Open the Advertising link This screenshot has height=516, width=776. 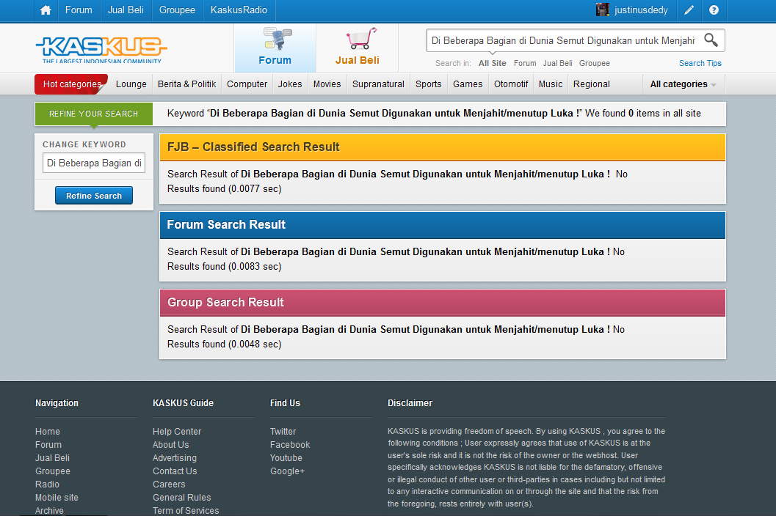pyautogui.click(x=175, y=458)
